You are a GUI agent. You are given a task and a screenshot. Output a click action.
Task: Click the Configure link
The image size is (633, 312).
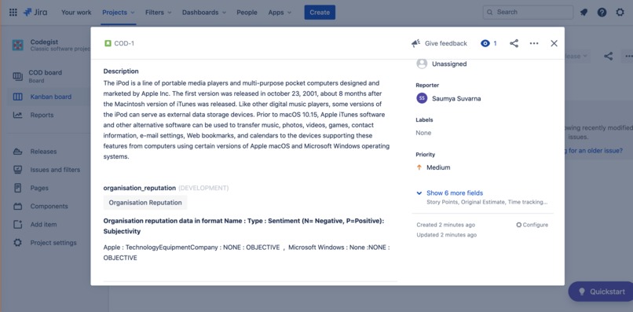pos(532,225)
